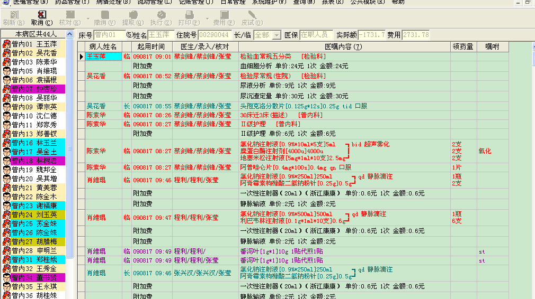Click the avatar icon for 普内01 王玉萍

coord(6,44)
